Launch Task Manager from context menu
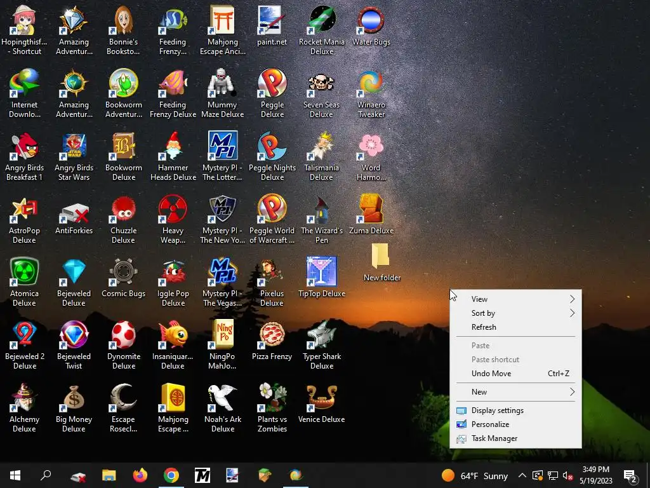 [x=515, y=438]
